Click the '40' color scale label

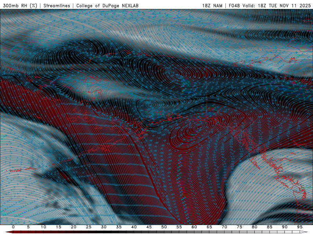134,227
